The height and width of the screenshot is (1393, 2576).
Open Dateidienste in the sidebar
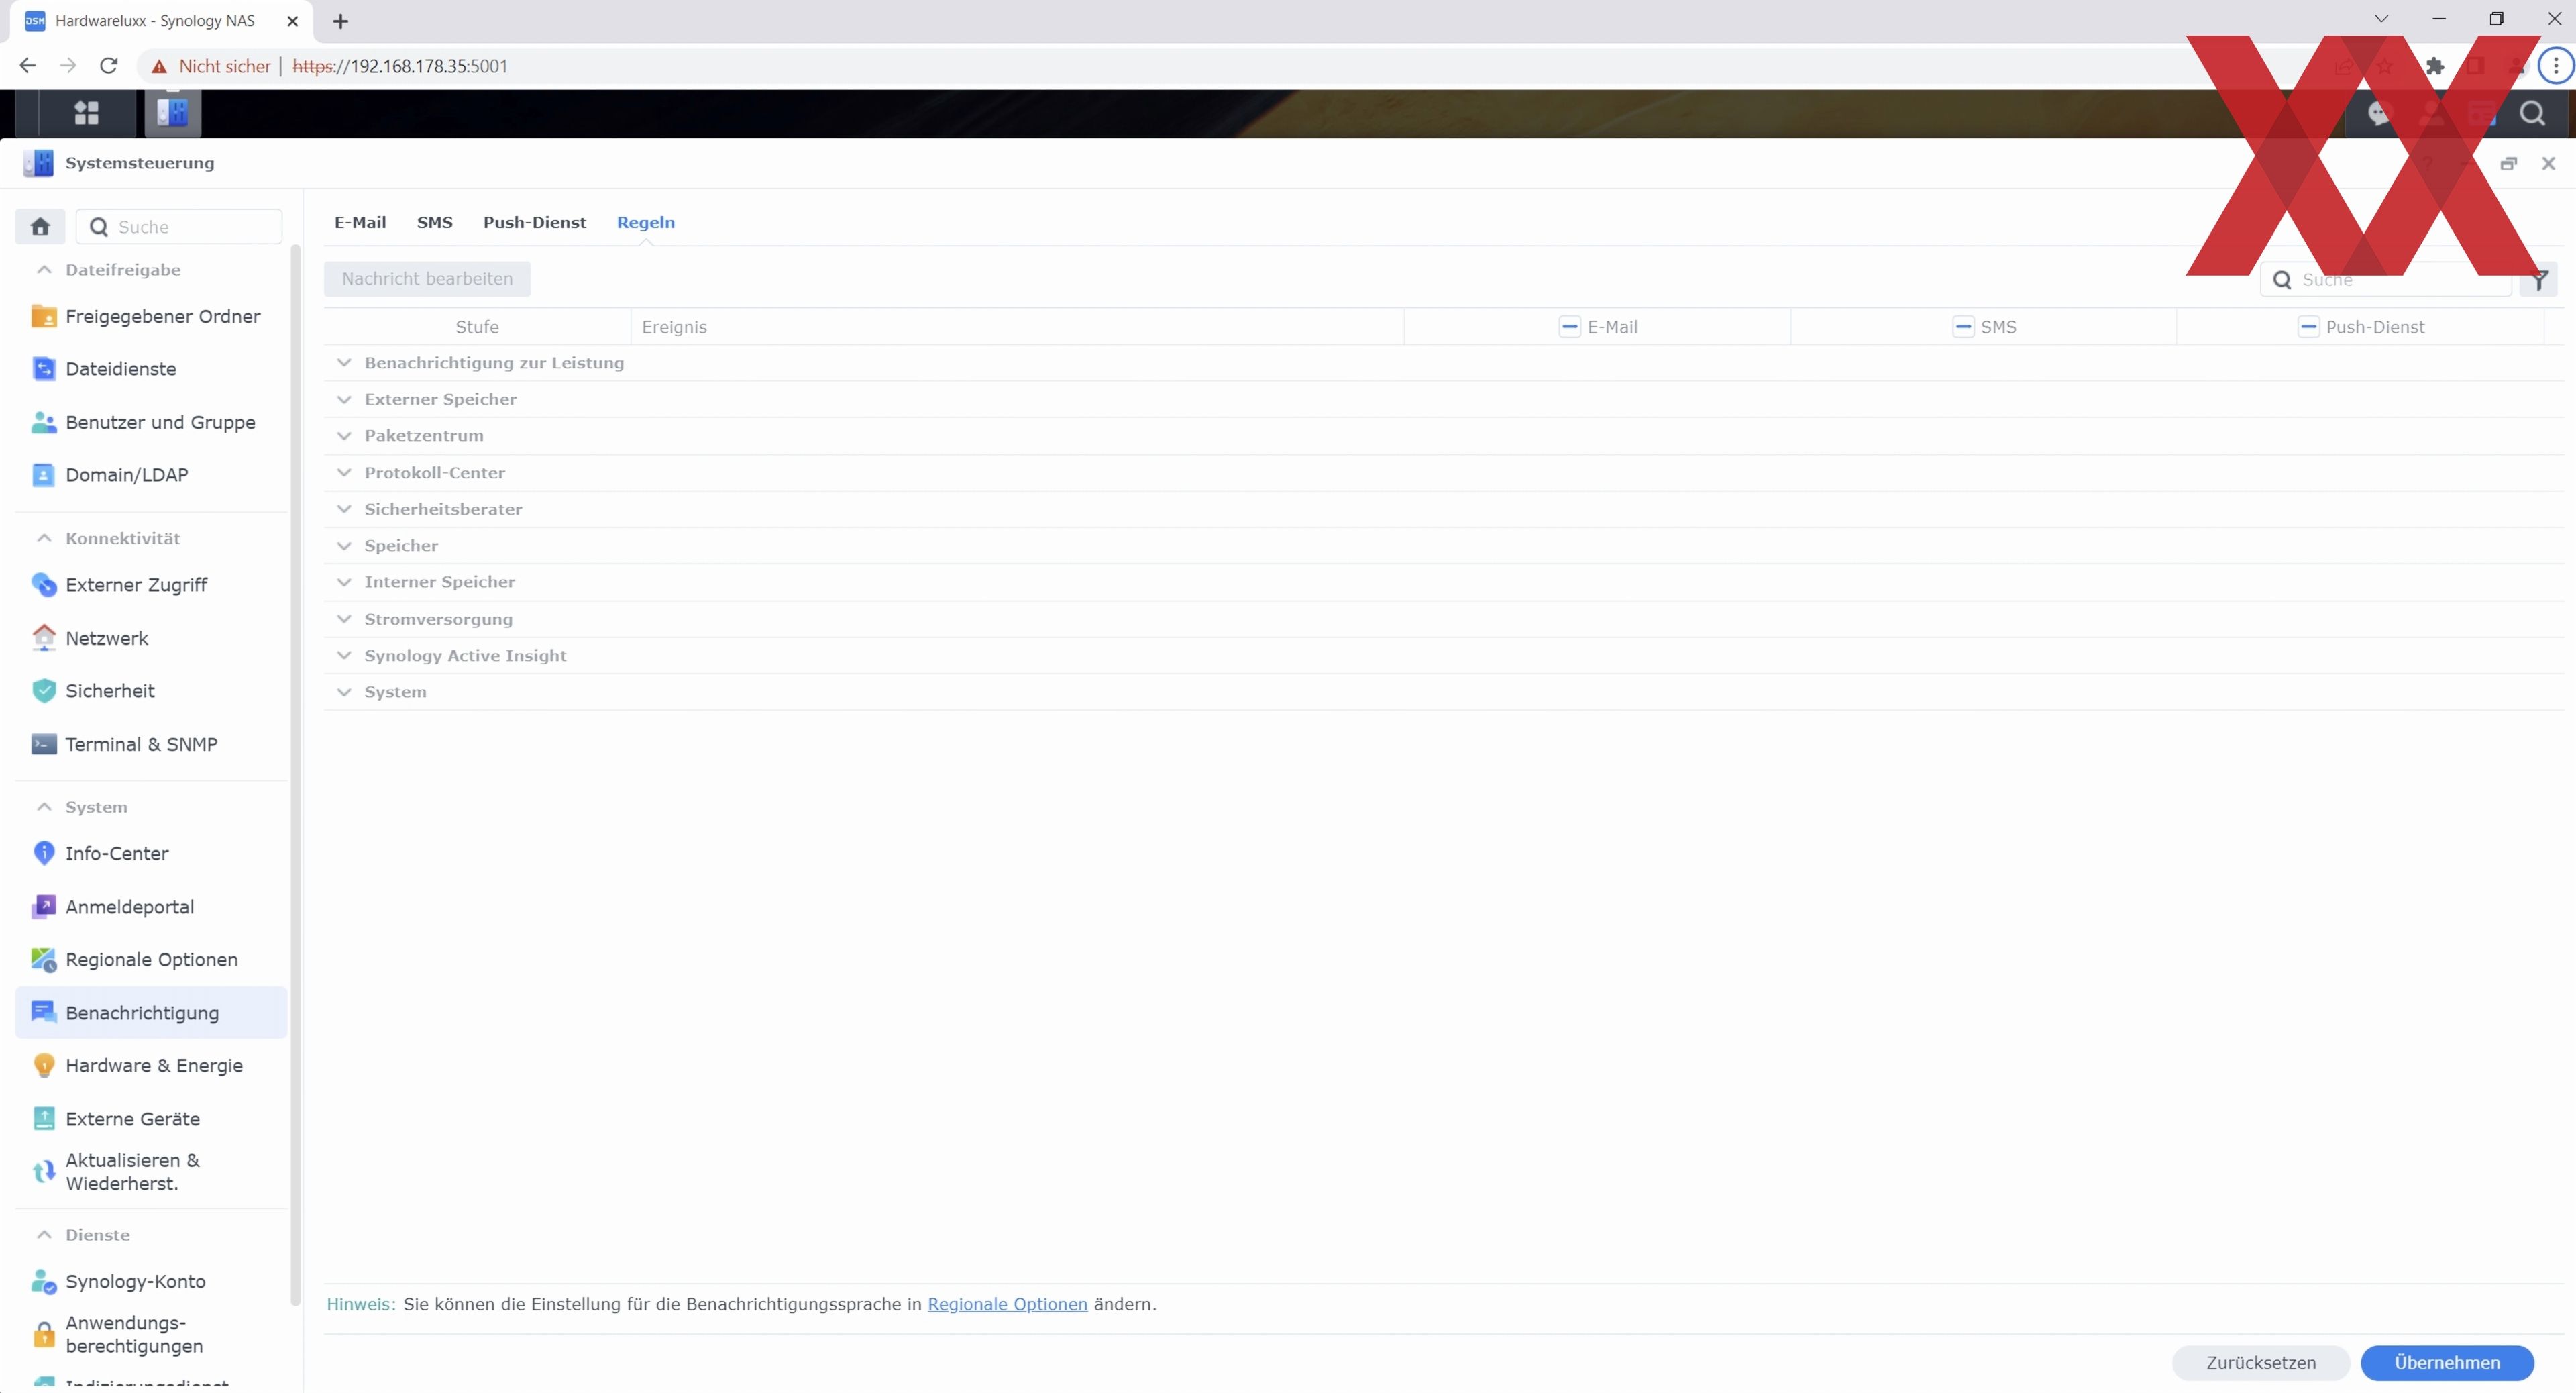coord(152,369)
